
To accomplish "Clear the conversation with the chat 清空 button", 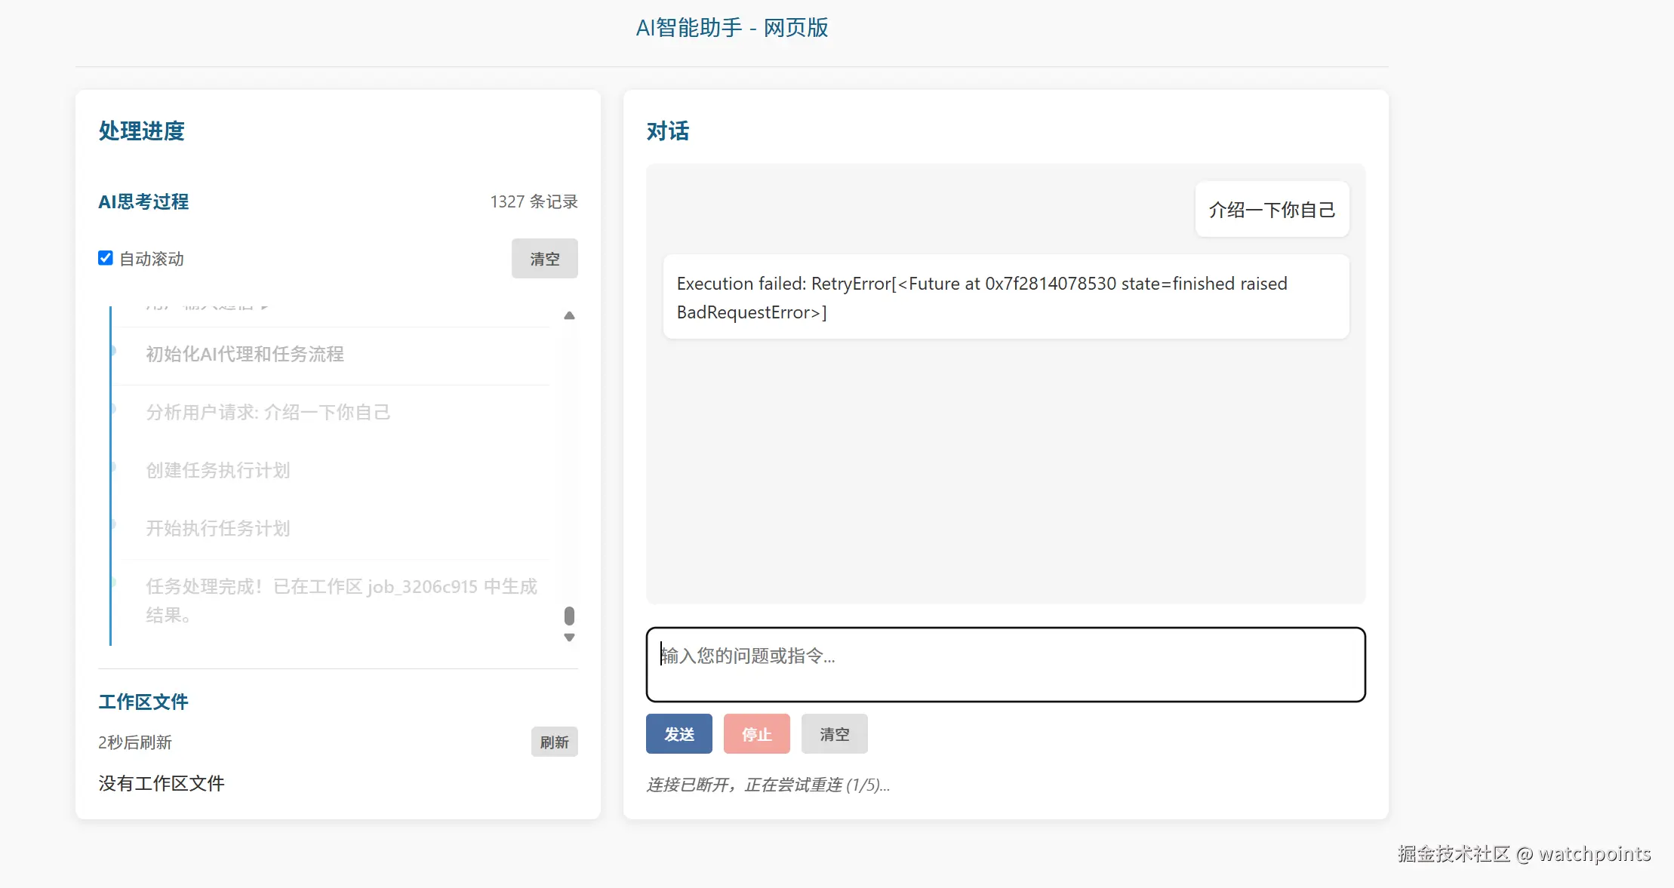I will click(834, 734).
